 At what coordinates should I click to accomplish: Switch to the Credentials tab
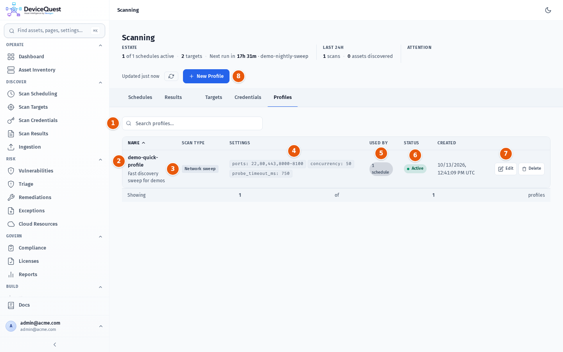coord(248,97)
